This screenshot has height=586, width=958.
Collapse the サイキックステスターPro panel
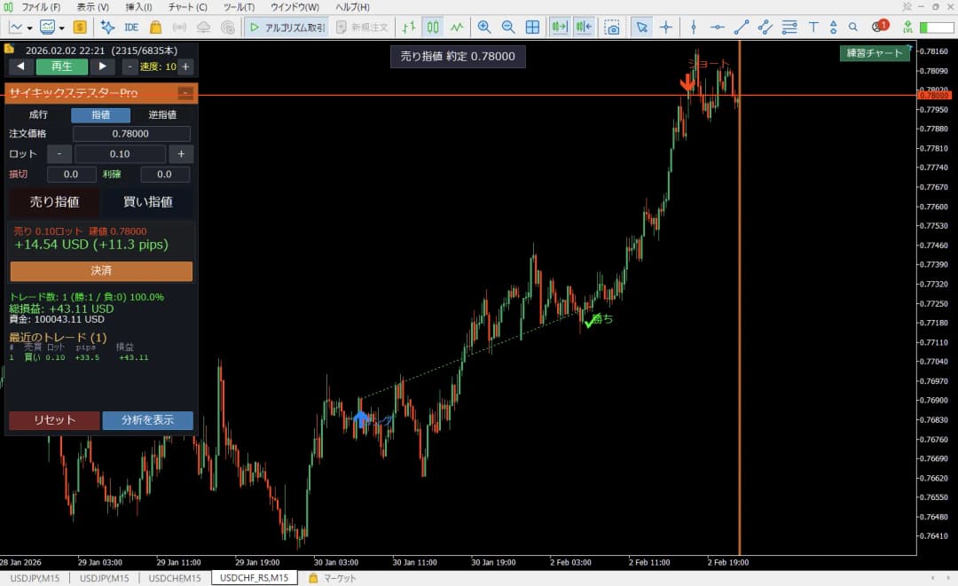(185, 93)
